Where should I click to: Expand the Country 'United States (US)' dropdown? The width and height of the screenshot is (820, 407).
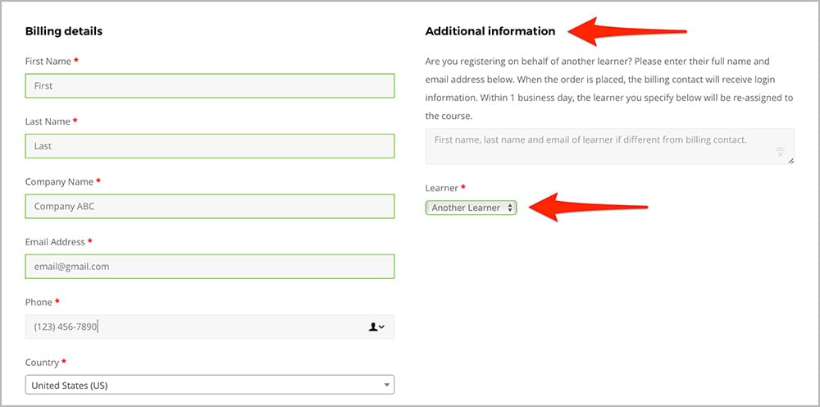tap(210, 385)
